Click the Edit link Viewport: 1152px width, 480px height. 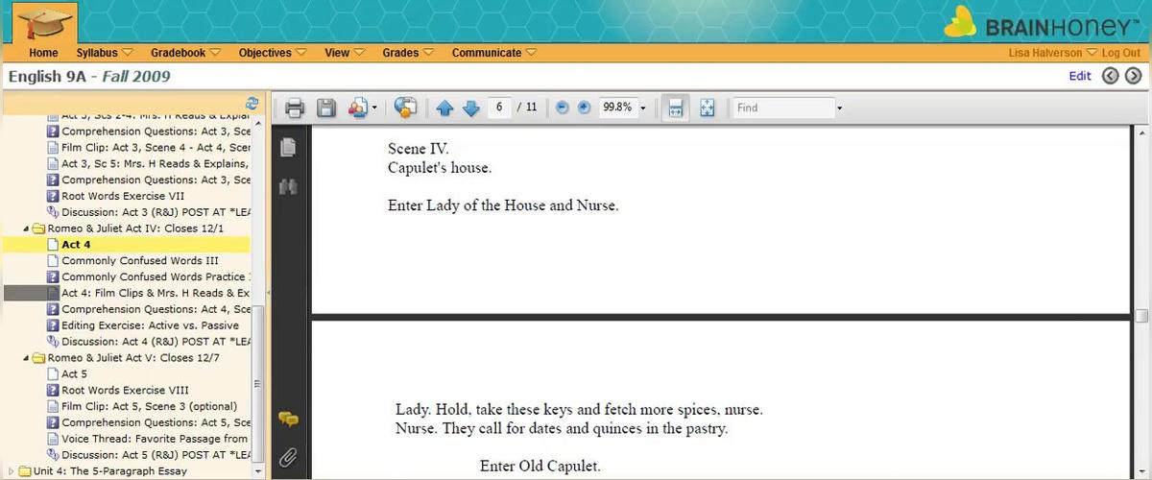pyautogui.click(x=1080, y=76)
